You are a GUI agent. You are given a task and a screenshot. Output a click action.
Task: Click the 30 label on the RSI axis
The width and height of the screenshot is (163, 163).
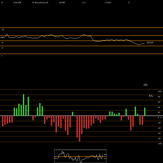[x=2, y=48]
